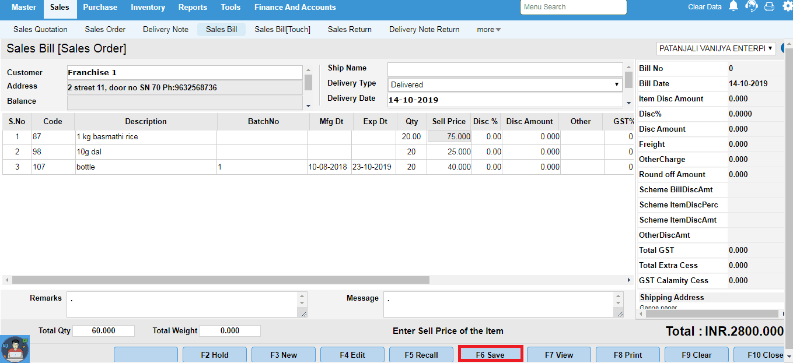Click the Clear Data link
Screen dimensions: 793x363
pyautogui.click(x=704, y=7)
